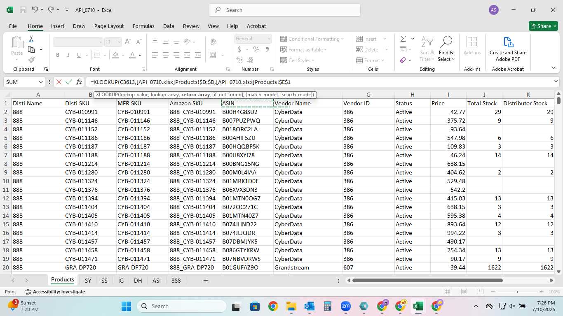Click Align Left icon
Viewport: 563px width, 316px height.
(155, 55)
